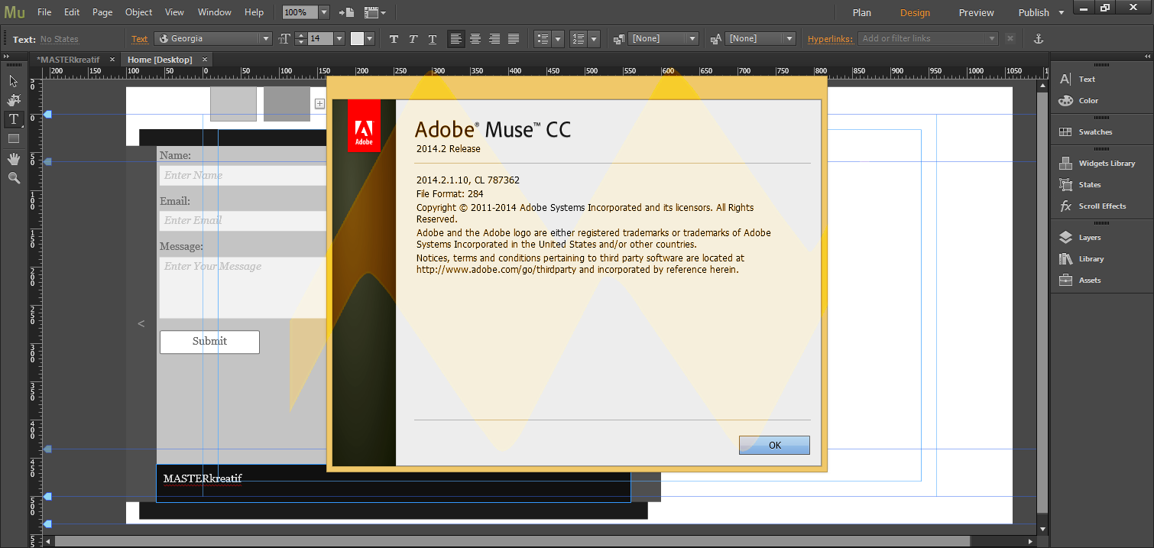Select the Crop tool

(13, 100)
